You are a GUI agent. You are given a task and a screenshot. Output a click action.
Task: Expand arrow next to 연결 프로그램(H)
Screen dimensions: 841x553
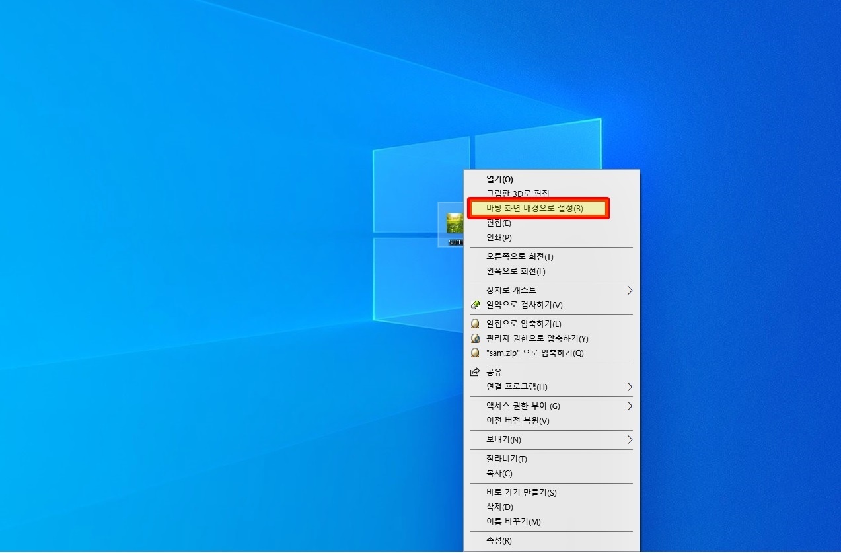tap(630, 387)
